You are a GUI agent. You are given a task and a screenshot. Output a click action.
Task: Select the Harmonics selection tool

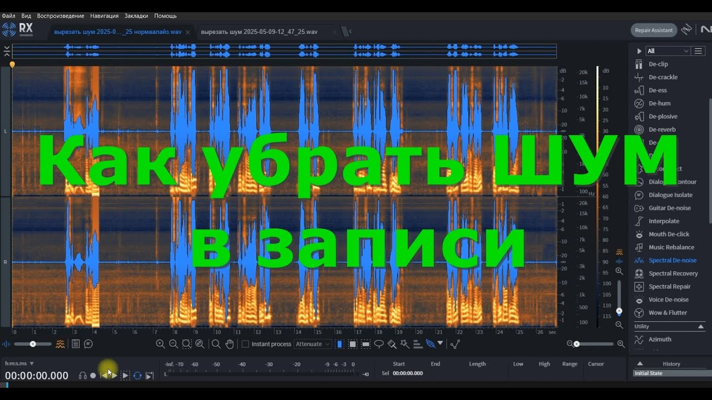[x=417, y=344]
